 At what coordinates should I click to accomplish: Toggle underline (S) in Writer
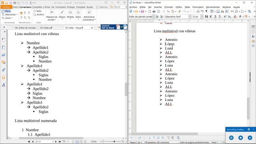click(x=215, y=16)
